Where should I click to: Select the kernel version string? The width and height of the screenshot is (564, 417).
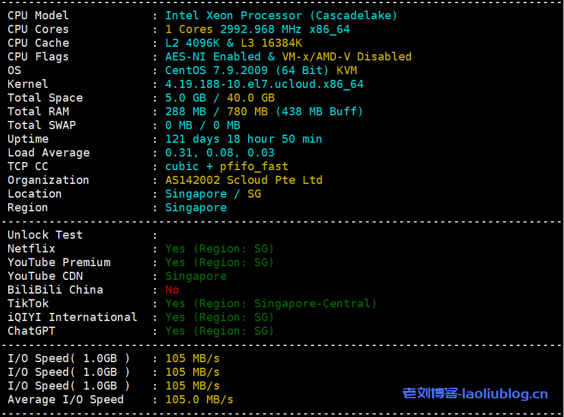264,84
